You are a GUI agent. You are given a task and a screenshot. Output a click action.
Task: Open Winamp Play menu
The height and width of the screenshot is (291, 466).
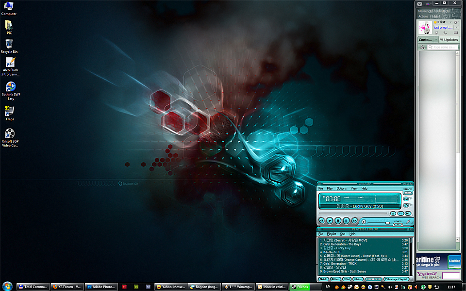[x=330, y=189]
